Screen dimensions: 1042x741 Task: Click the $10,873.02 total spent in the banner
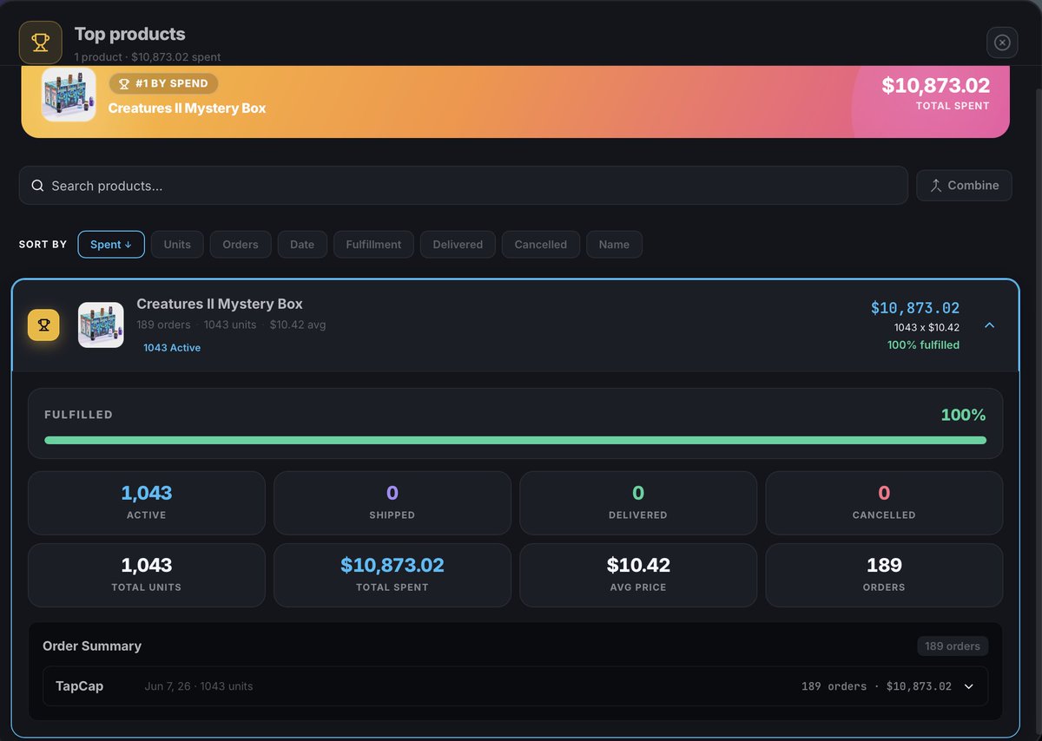pyautogui.click(x=935, y=86)
